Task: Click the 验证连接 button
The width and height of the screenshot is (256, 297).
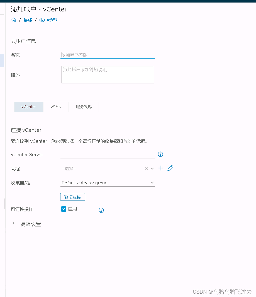Action: 73,197
